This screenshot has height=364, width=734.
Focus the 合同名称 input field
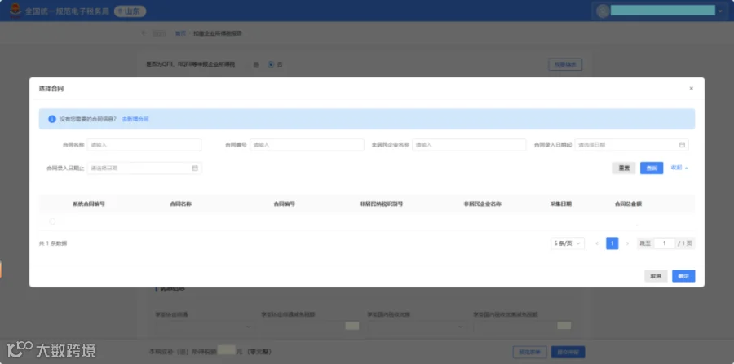(x=144, y=145)
